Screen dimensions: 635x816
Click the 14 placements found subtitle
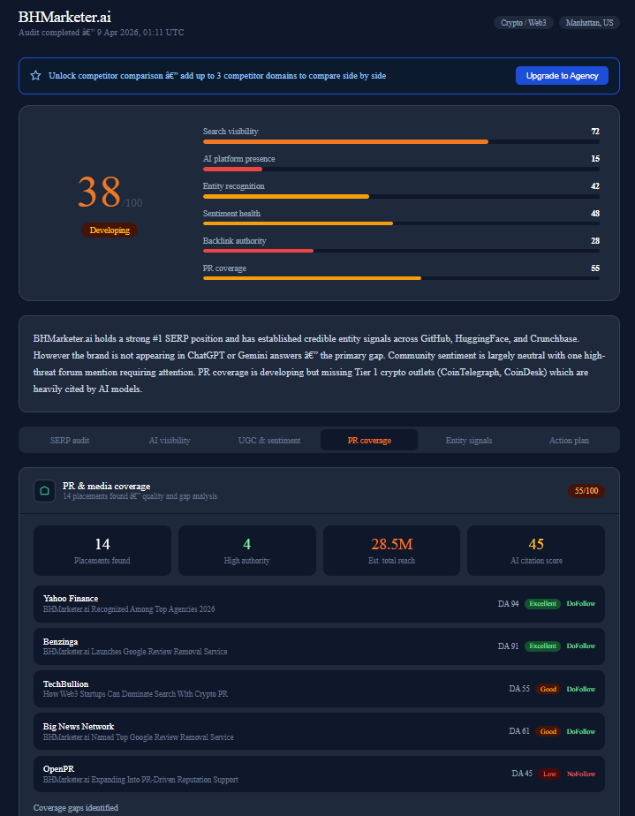[x=140, y=496]
